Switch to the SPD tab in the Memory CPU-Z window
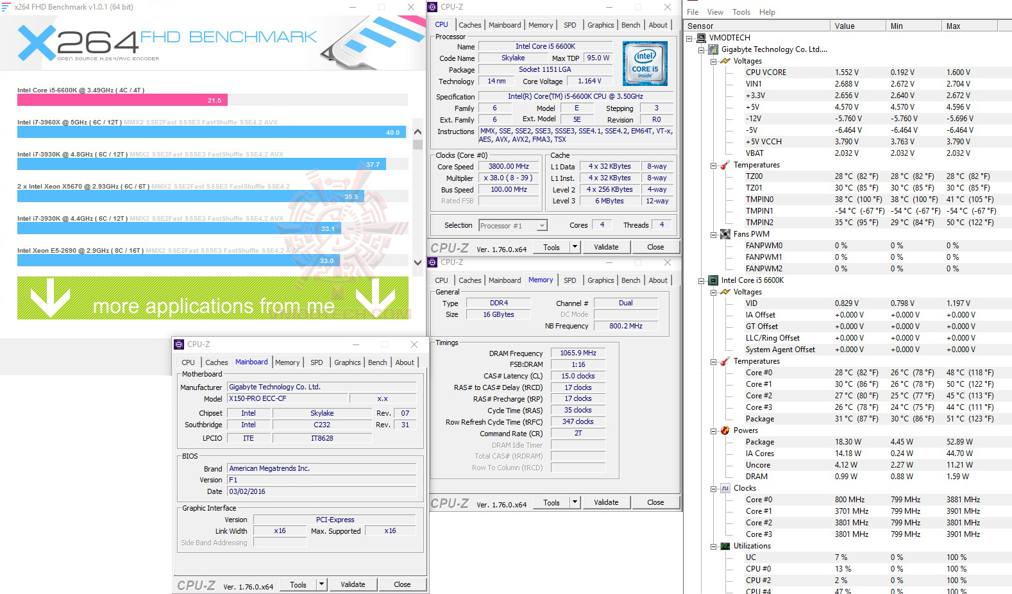 coord(569,280)
